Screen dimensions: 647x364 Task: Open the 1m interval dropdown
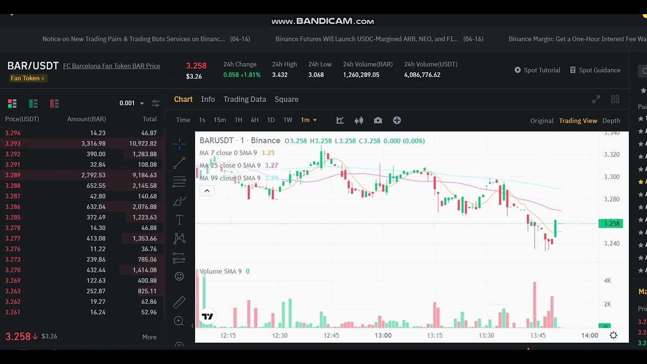[308, 120]
